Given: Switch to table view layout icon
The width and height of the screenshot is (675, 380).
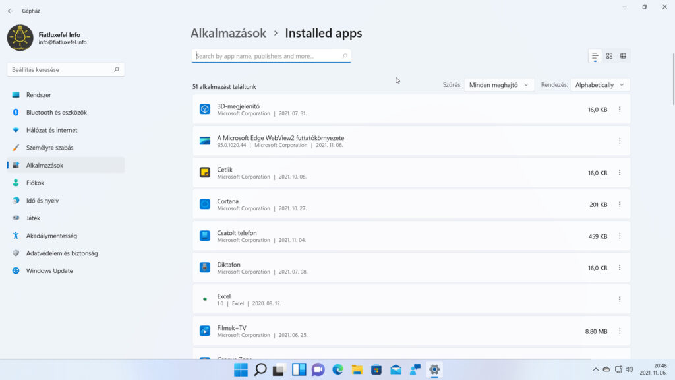Looking at the screenshot, I should [623, 56].
